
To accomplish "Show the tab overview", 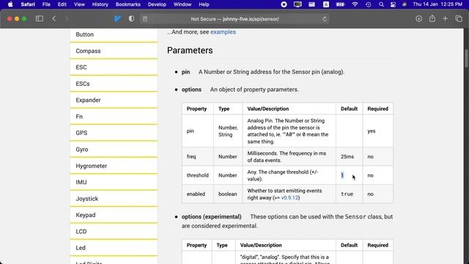I will (x=459, y=18).
